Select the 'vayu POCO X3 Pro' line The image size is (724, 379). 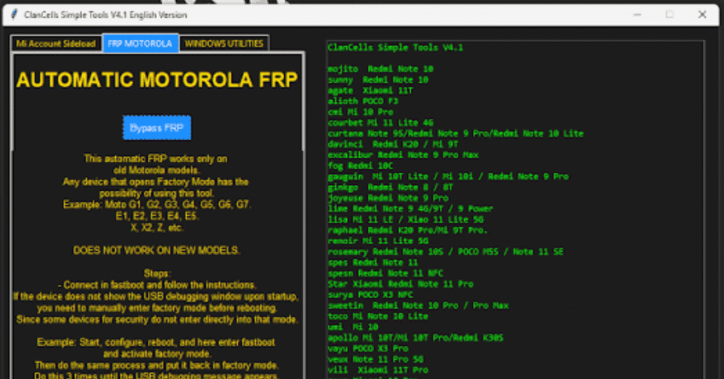(x=368, y=349)
